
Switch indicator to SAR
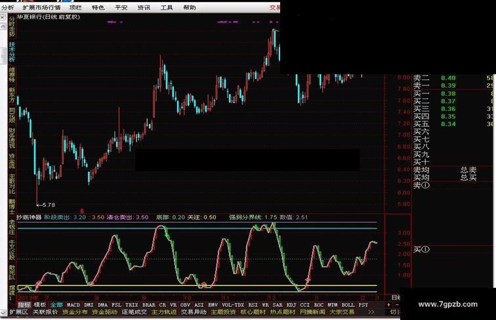coord(278,305)
